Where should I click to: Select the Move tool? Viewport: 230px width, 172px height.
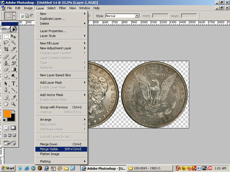pyautogui.click(x=14, y=37)
